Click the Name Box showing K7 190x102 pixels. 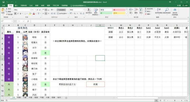point(7,21)
